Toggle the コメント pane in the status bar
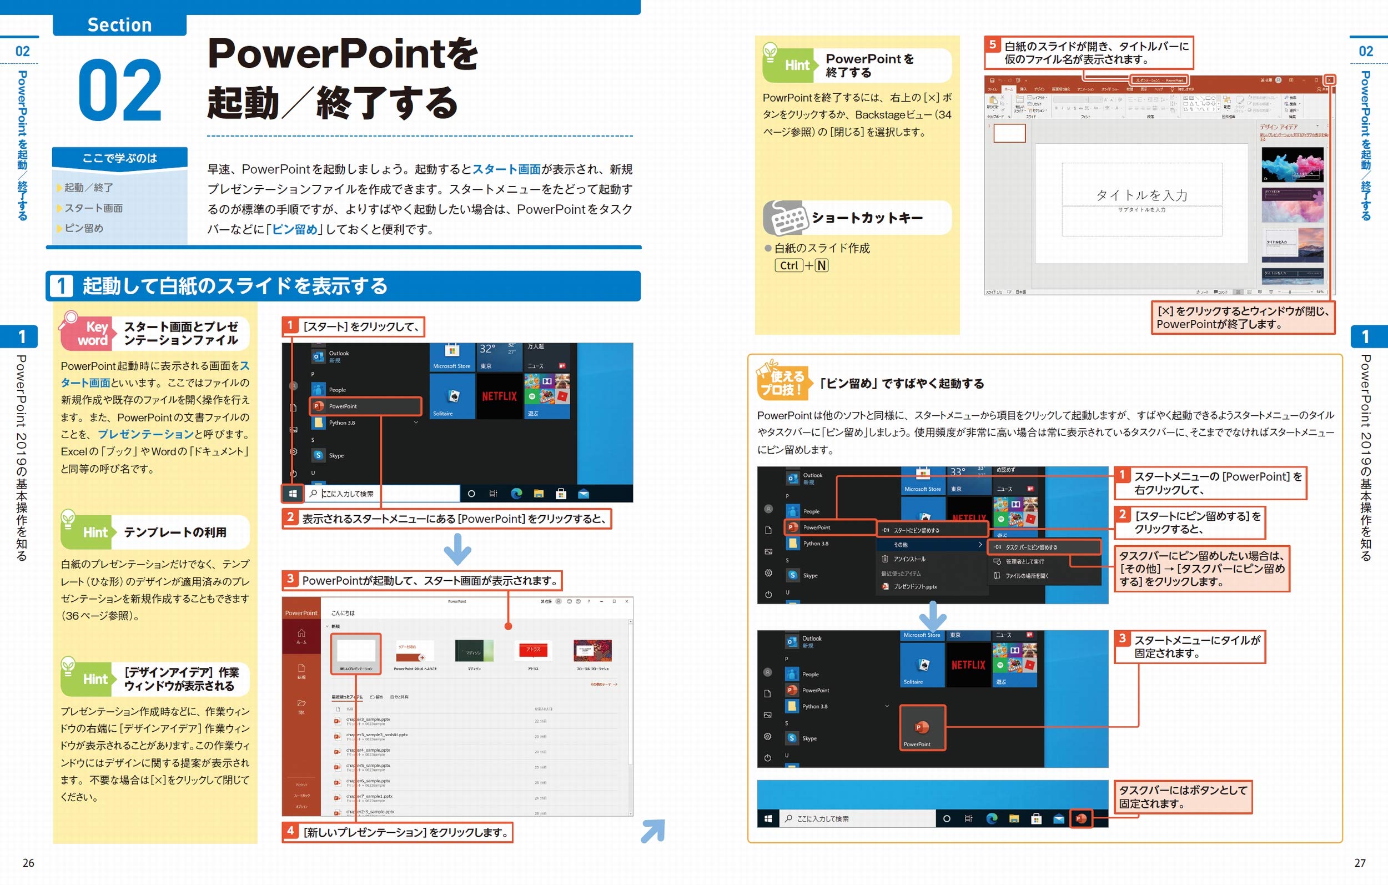The height and width of the screenshot is (885, 1388). coord(1221,292)
